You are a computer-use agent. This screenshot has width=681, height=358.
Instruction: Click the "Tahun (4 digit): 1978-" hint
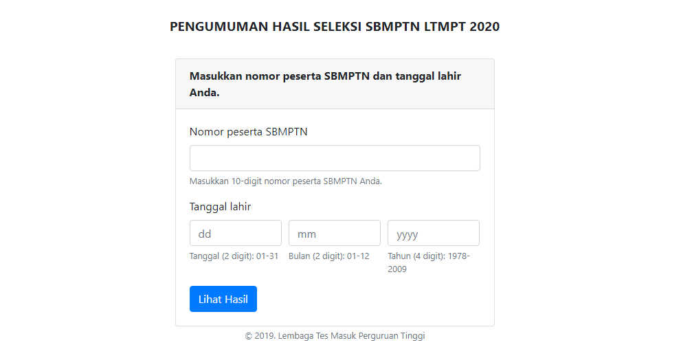point(429,256)
